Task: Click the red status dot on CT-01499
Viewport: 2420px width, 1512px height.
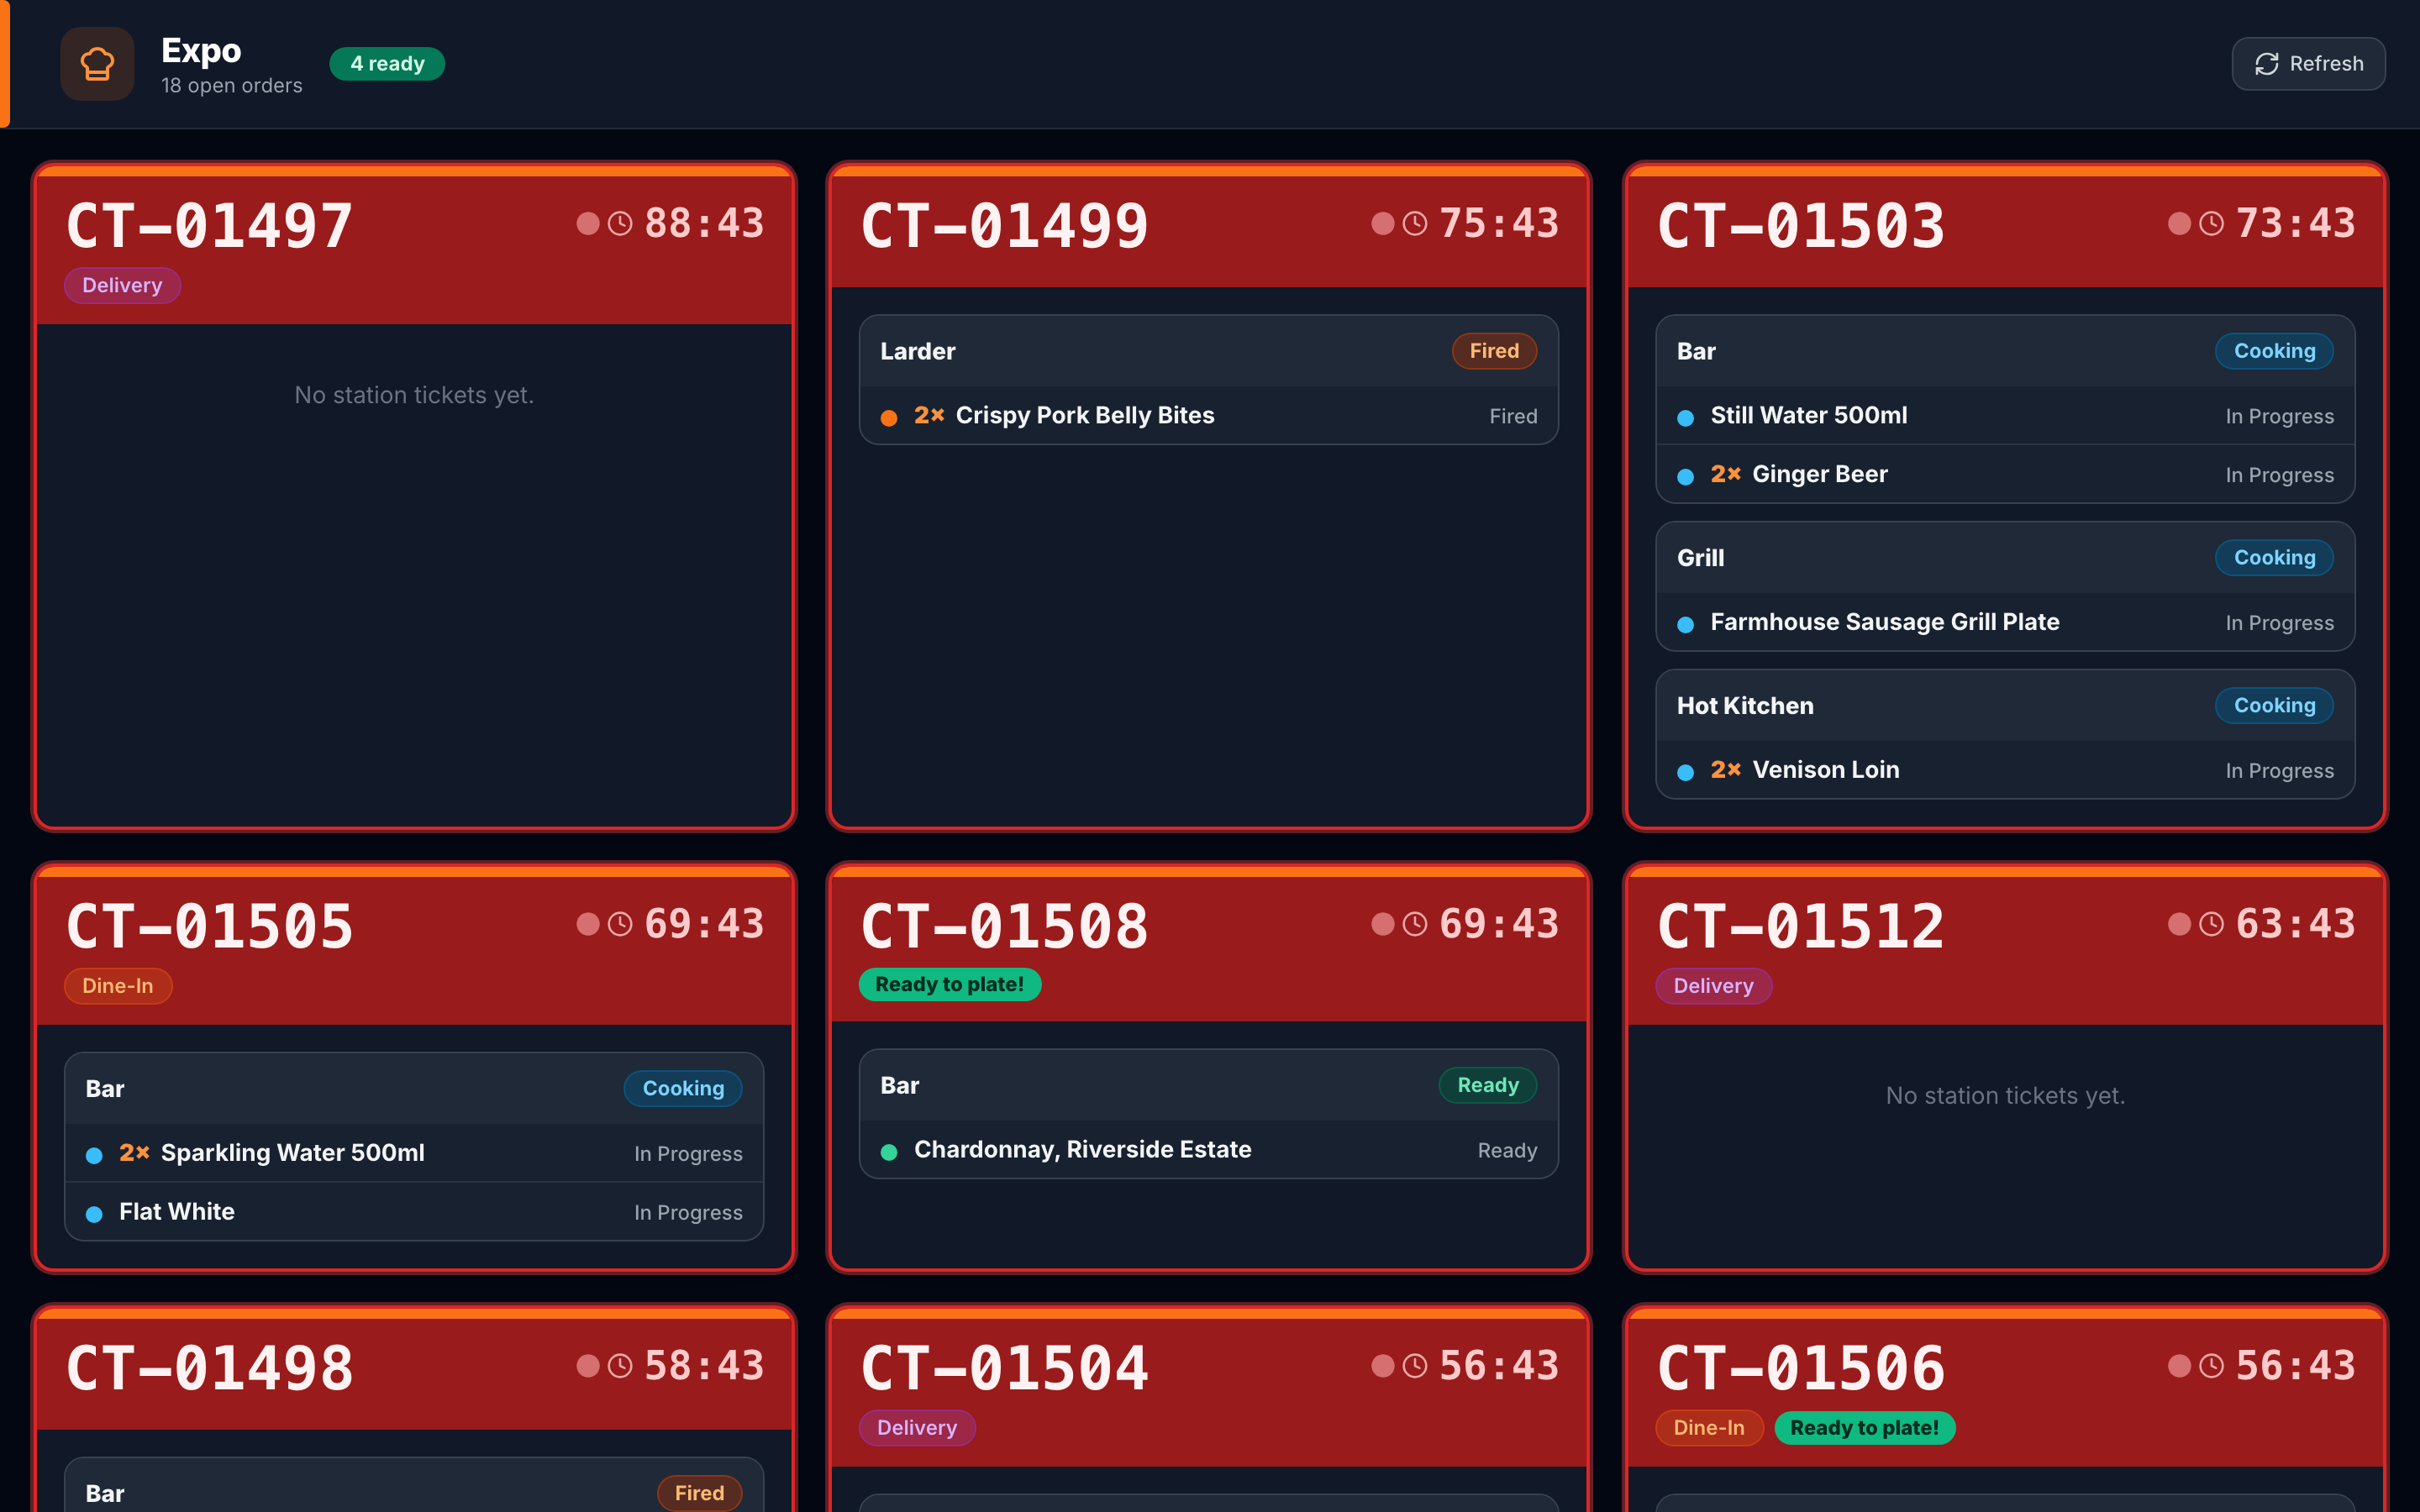Action: click(x=1383, y=223)
